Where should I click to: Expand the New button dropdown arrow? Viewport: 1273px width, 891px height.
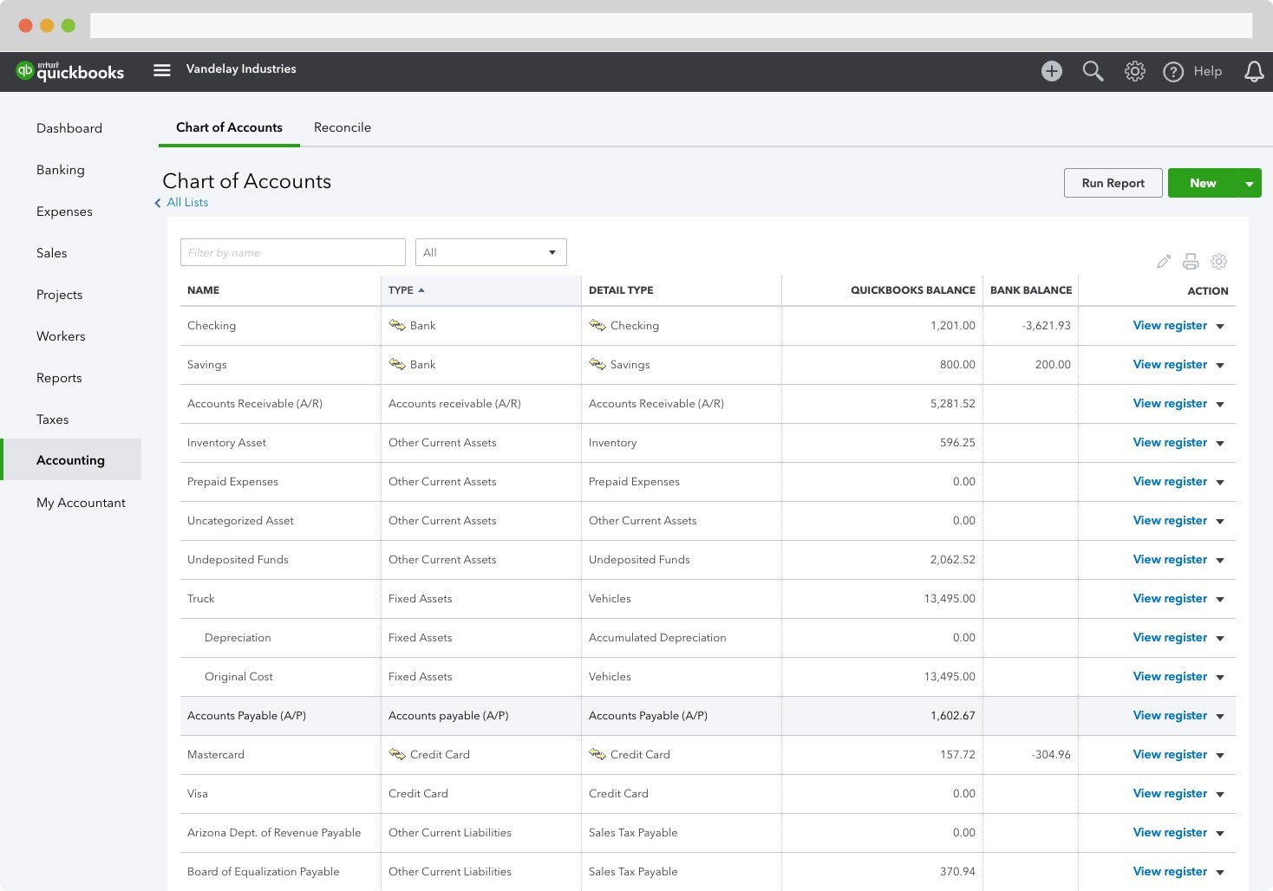pos(1250,184)
